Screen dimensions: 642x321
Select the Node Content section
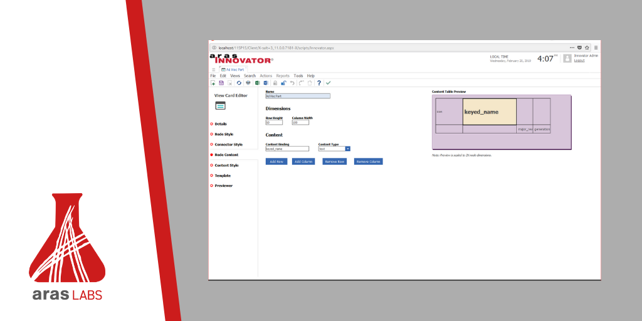(226, 155)
